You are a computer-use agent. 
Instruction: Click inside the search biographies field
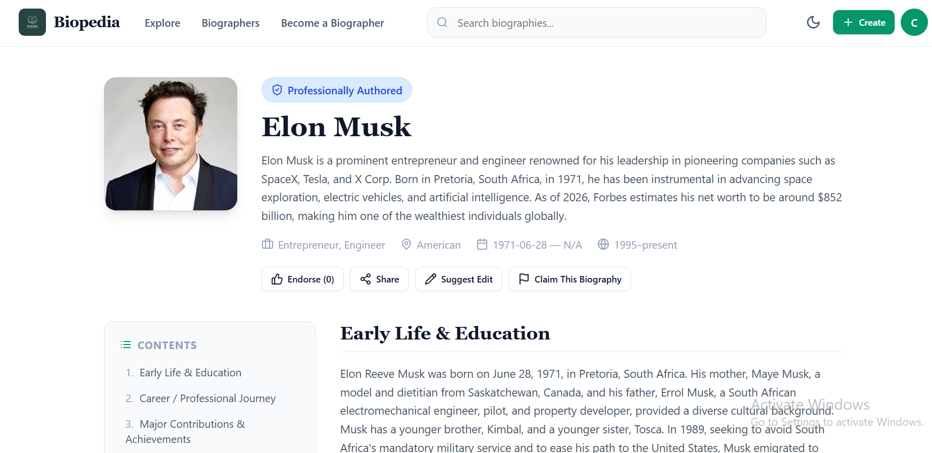(x=555, y=22)
